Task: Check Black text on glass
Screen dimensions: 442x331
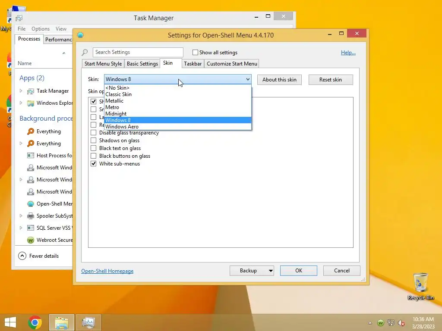Action: tap(93, 148)
